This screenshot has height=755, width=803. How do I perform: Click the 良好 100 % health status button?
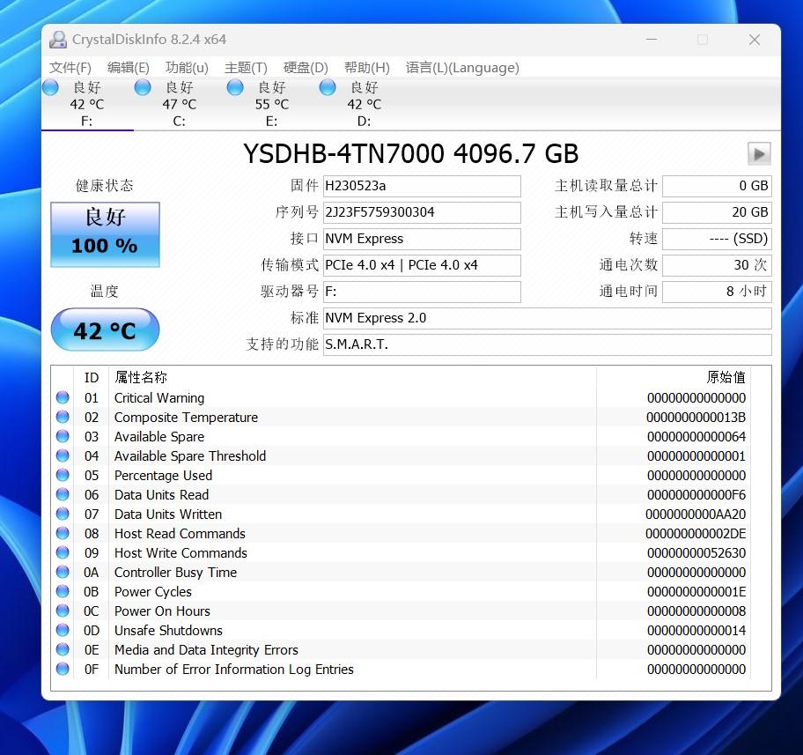(x=105, y=234)
